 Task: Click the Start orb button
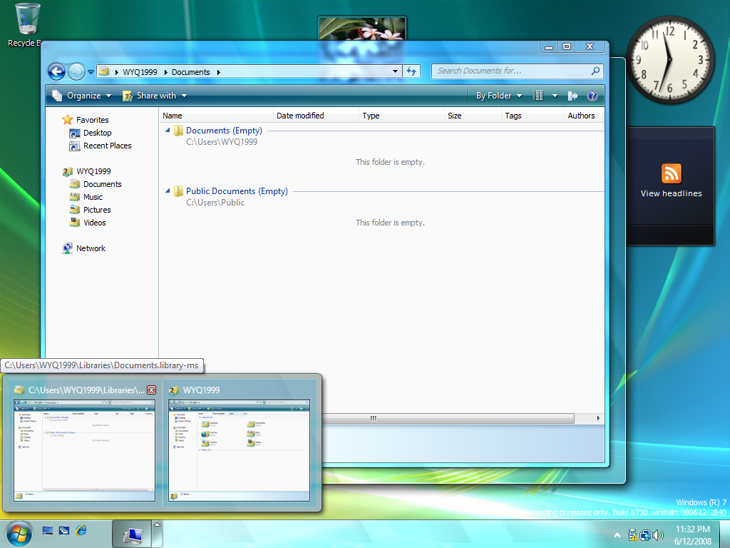19,533
